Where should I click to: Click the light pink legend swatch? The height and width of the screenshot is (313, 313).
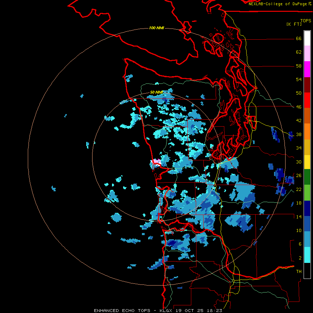(x=307, y=54)
